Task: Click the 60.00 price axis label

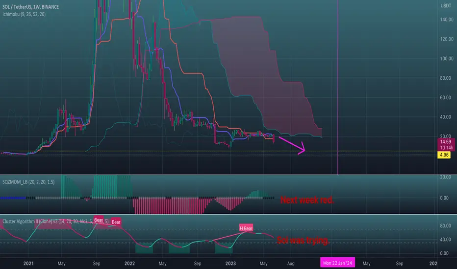Action: (447, 97)
